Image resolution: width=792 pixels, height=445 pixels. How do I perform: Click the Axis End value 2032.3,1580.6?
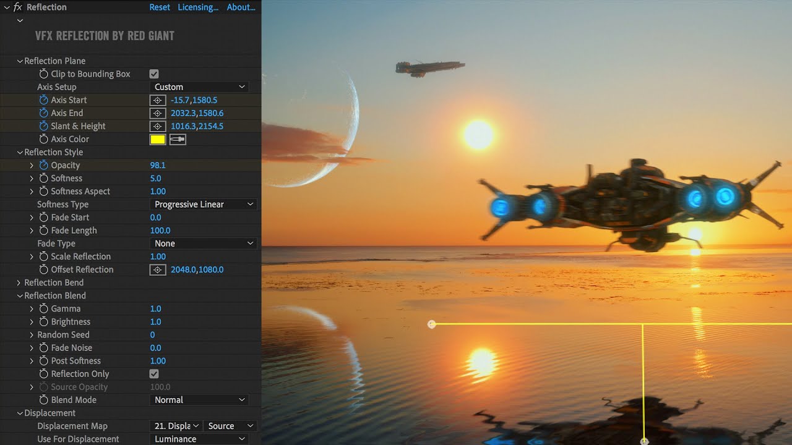[x=197, y=113]
